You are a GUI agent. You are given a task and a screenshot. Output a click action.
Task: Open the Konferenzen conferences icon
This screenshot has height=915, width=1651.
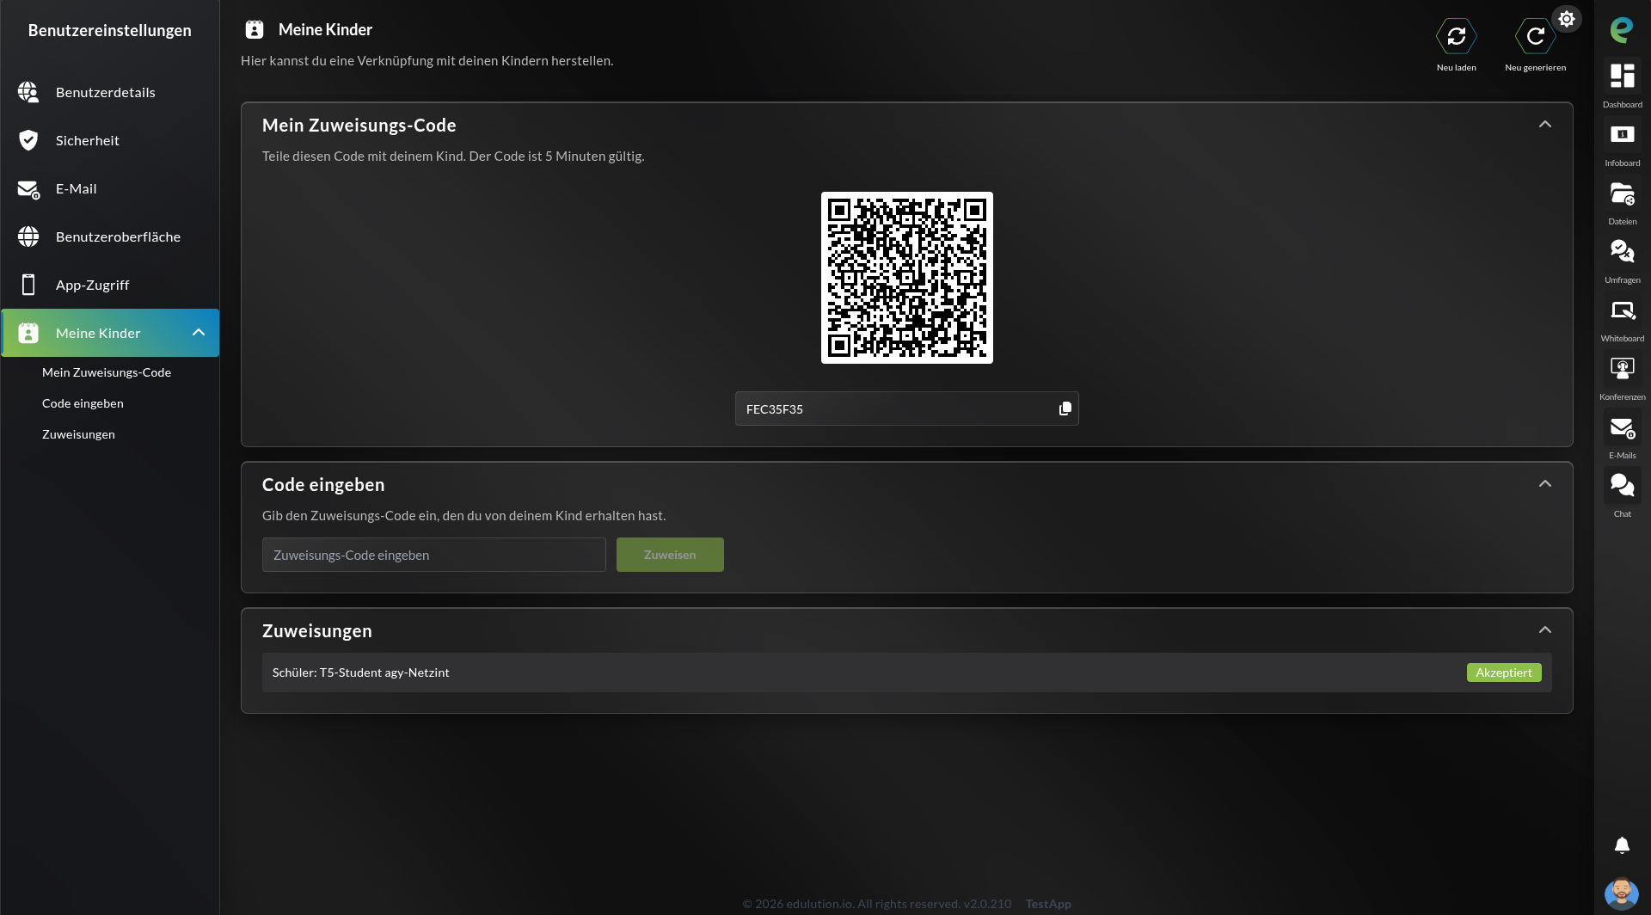[x=1622, y=369]
